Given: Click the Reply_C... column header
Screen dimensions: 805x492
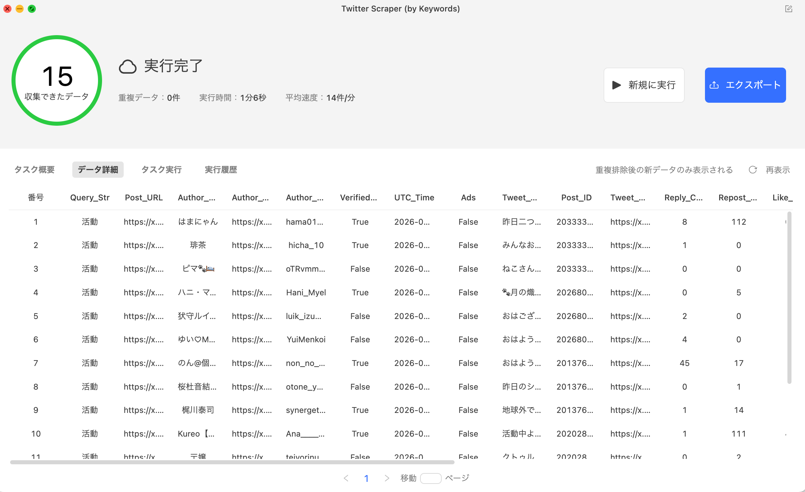Looking at the screenshot, I should (684, 198).
